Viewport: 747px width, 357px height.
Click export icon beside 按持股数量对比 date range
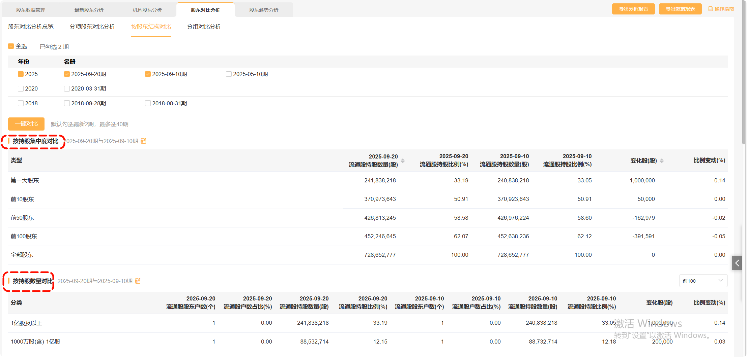[138, 281]
